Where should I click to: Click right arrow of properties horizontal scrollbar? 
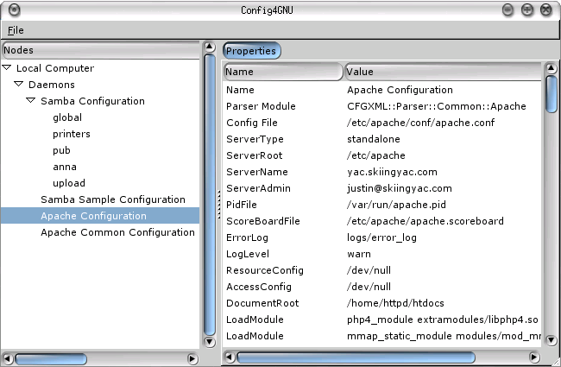tap(536, 357)
